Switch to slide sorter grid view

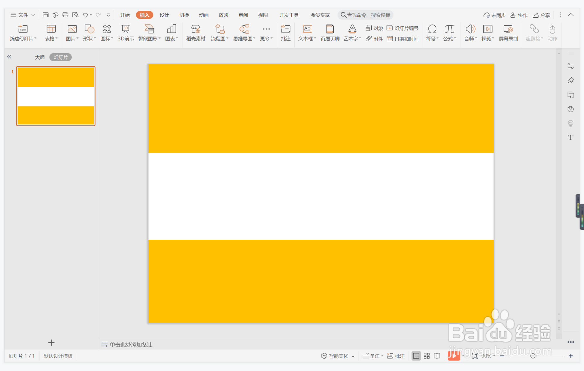(426, 356)
